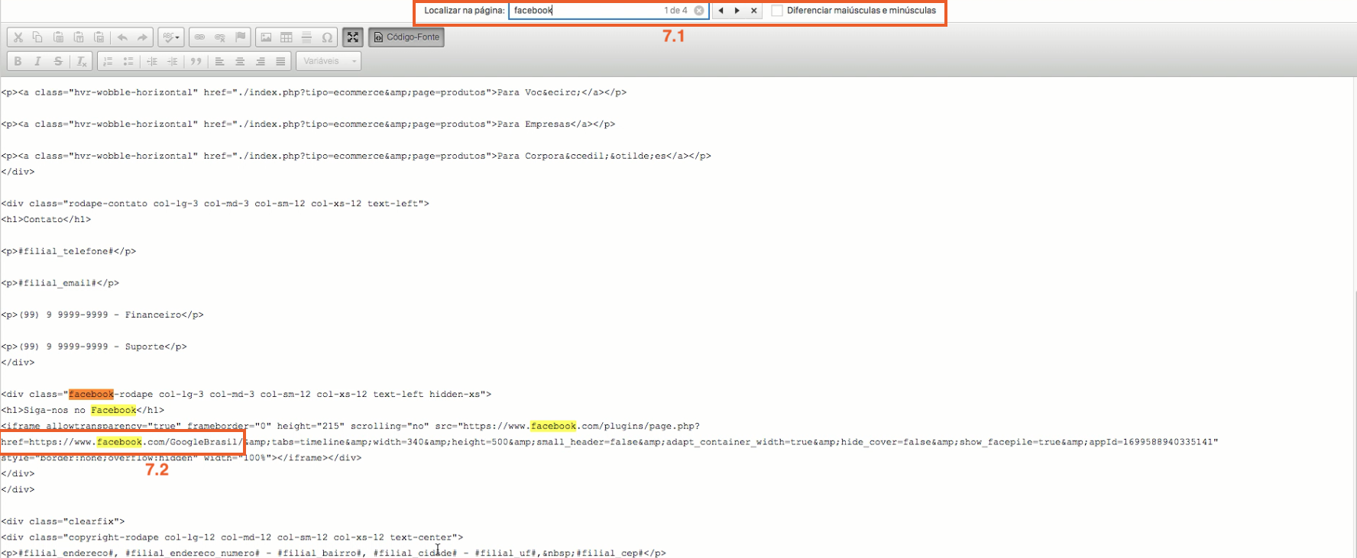Click the 'appId=1699588940335141' text
Image resolution: width=1357 pixels, height=558 pixels.
click(1151, 442)
